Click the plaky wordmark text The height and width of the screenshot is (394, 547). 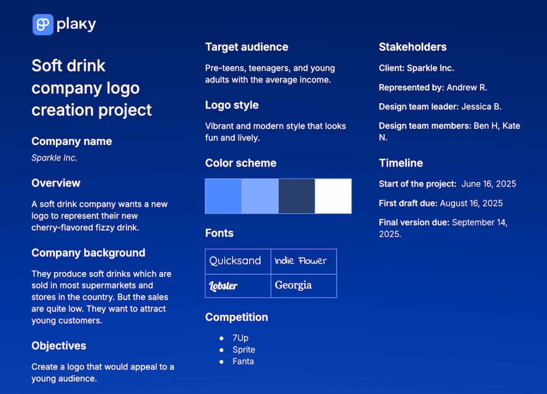click(76, 24)
